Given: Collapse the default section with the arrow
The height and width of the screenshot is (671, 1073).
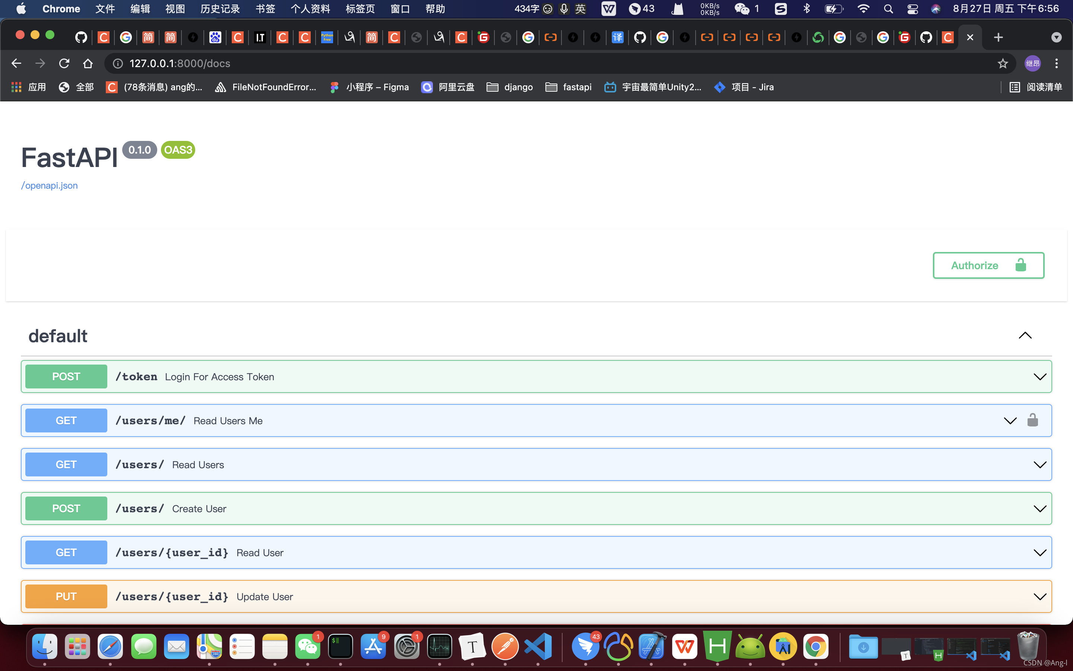Looking at the screenshot, I should [1025, 335].
